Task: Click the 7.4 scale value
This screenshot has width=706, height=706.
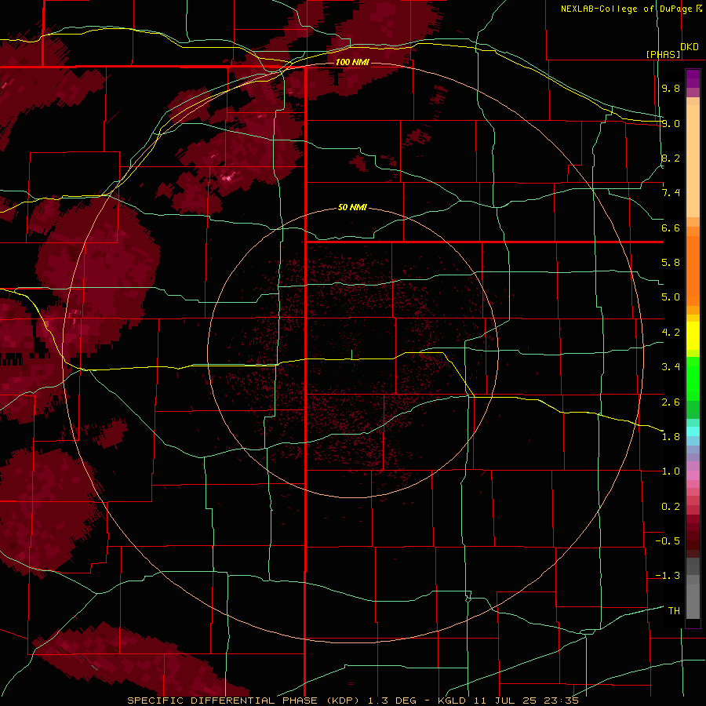Action: (671, 193)
